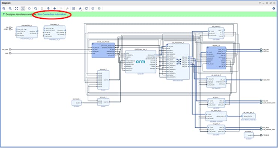Collapse the axi_interconnect_0 block expander
The height and width of the screenshot is (148, 278).
pyautogui.click(x=167, y=44)
